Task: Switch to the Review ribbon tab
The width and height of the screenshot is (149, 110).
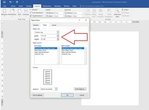Action: coord(67,6)
